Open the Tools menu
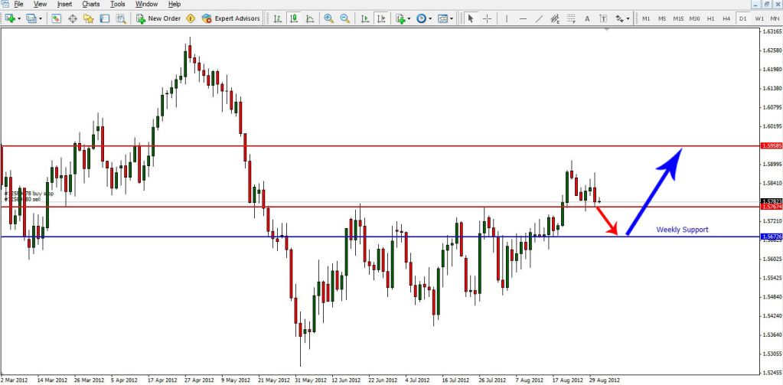 tap(118, 4)
